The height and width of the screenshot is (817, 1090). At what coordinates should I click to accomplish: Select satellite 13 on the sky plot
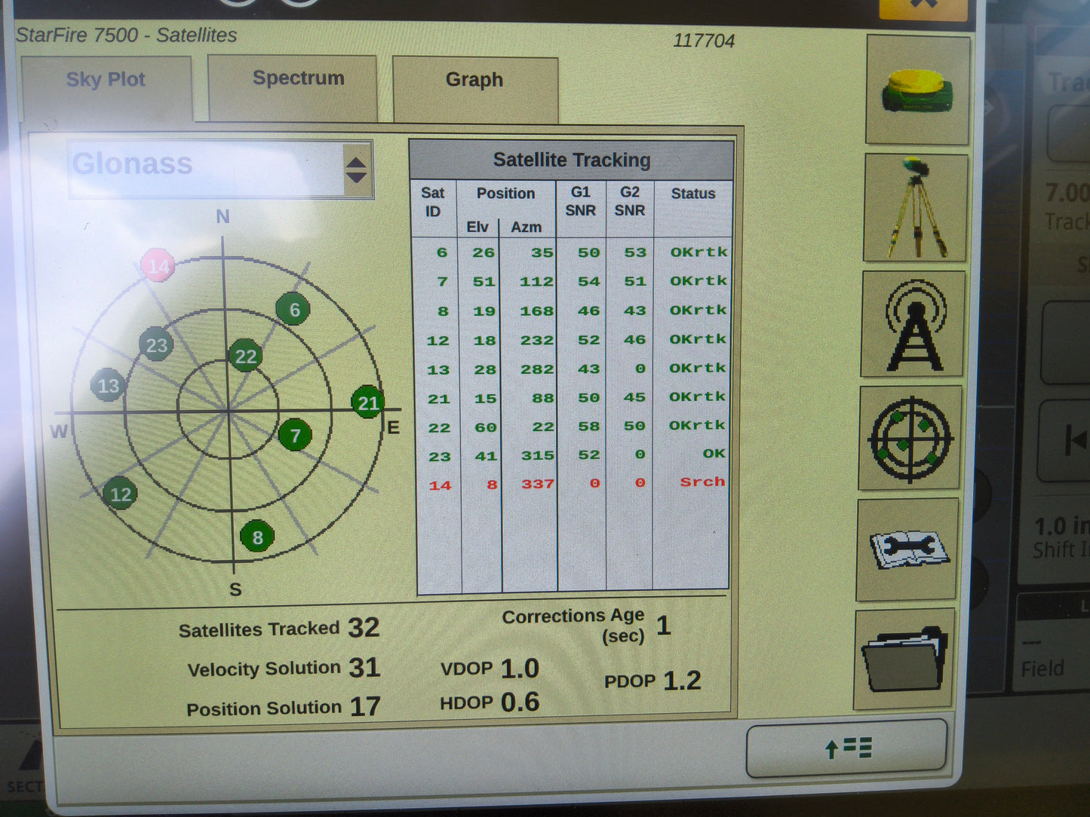click(x=108, y=386)
